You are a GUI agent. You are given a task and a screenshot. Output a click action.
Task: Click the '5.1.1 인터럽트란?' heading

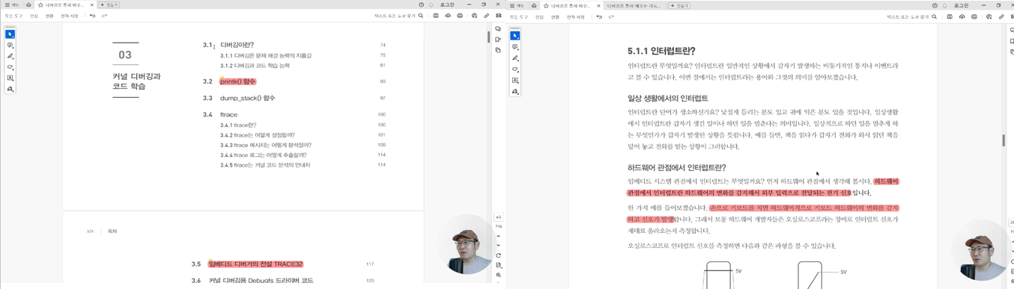coord(661,51)
